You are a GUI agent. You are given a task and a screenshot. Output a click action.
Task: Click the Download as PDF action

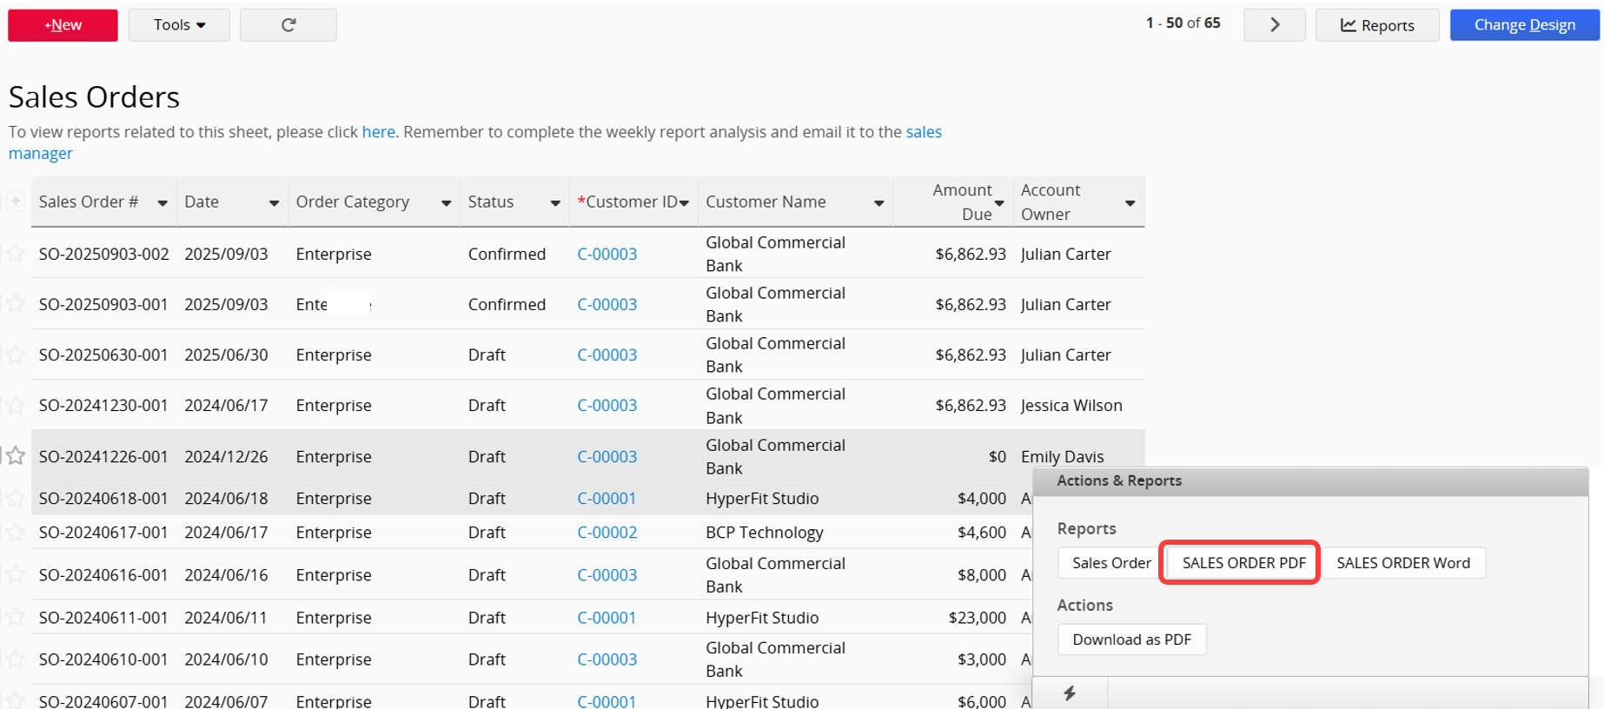coord(1131,639)
